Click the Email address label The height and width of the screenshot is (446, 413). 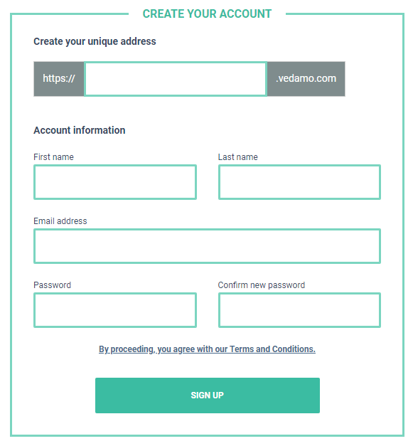pyautogui.click(x=60, y=221)
